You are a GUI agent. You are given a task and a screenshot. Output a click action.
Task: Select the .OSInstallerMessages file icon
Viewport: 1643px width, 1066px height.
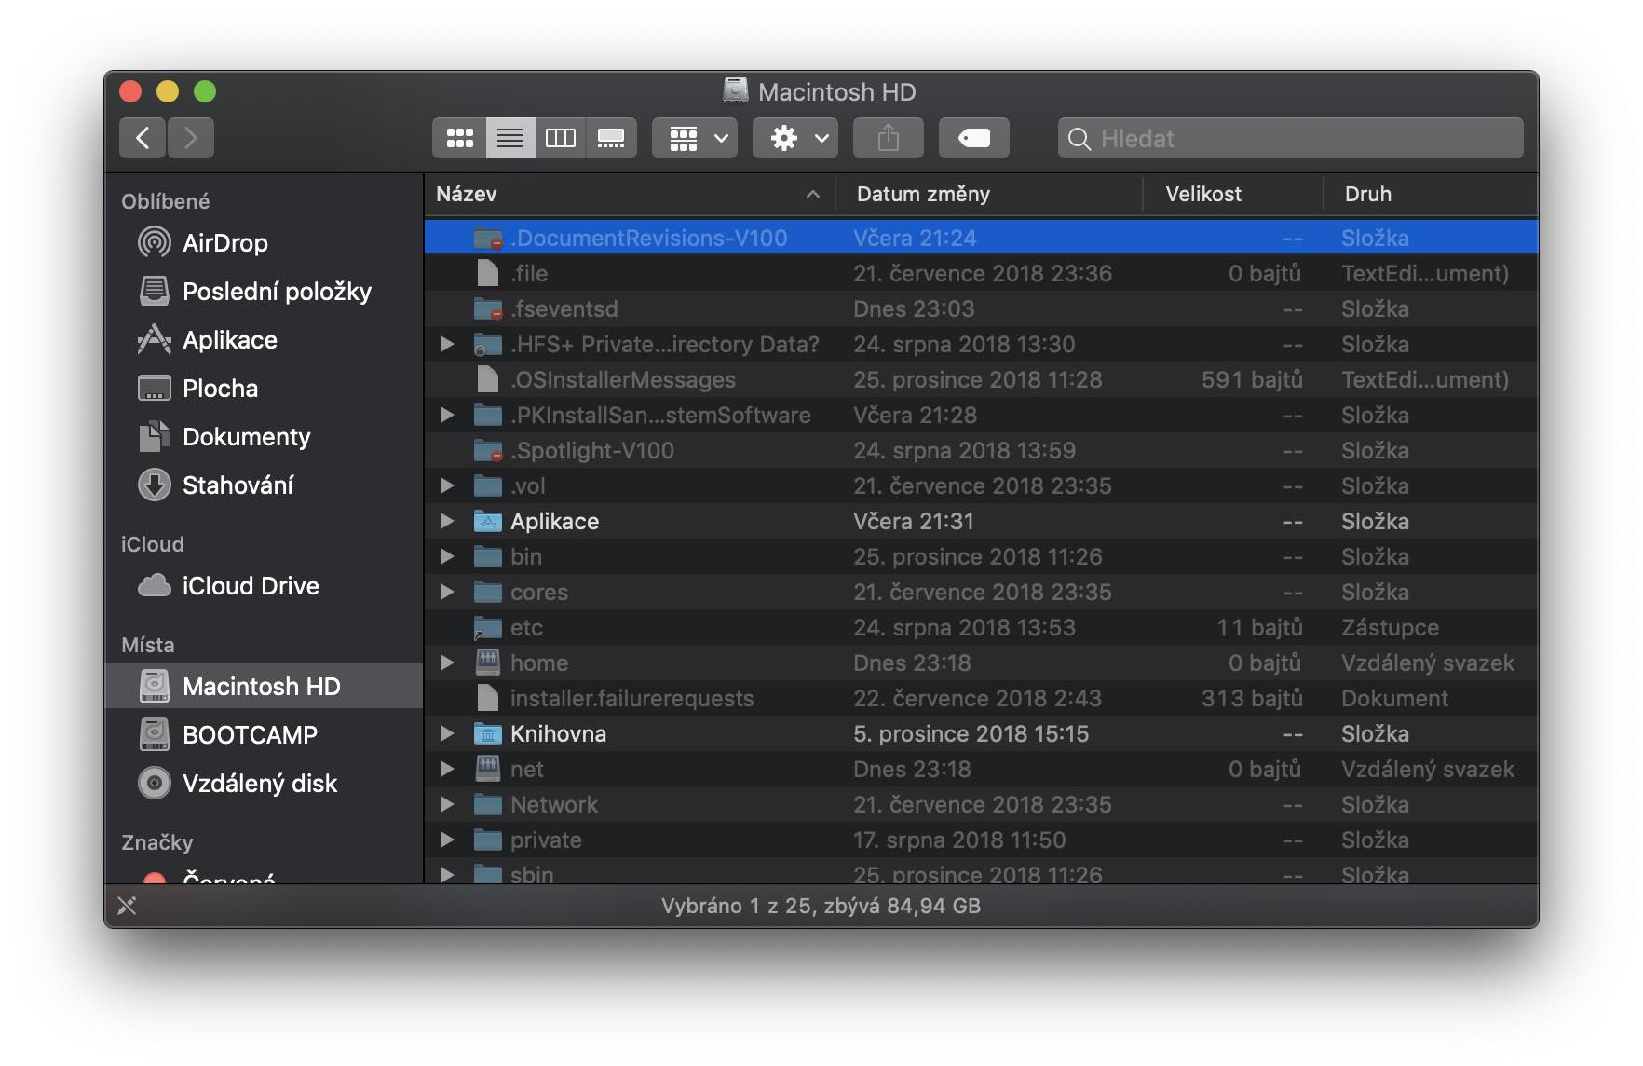pos(488,380)
